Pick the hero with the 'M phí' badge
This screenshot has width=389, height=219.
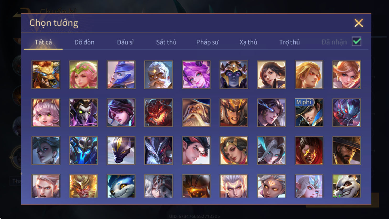click(x=309, y=113)
